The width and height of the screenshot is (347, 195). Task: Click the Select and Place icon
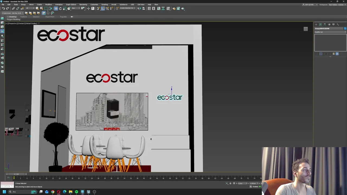[x=69, y=8]
